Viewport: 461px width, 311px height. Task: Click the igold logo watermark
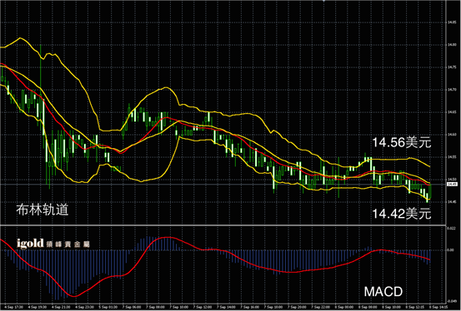click(x=30, y=243)
